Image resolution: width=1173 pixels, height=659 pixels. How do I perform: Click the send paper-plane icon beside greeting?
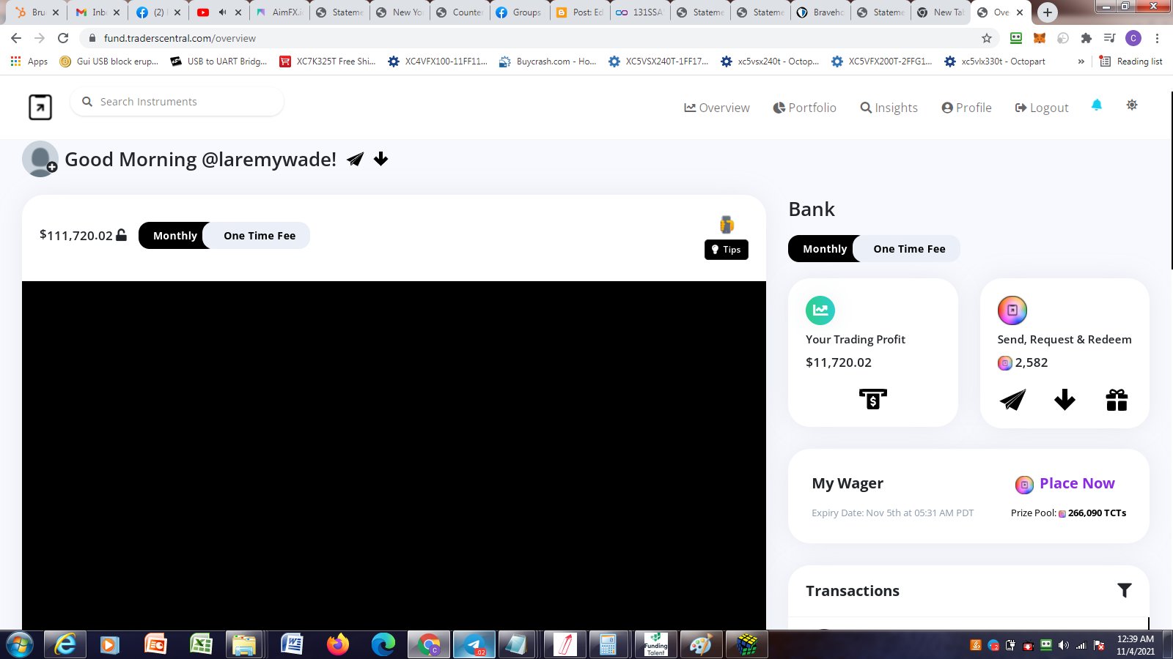(x=356, y=159)
